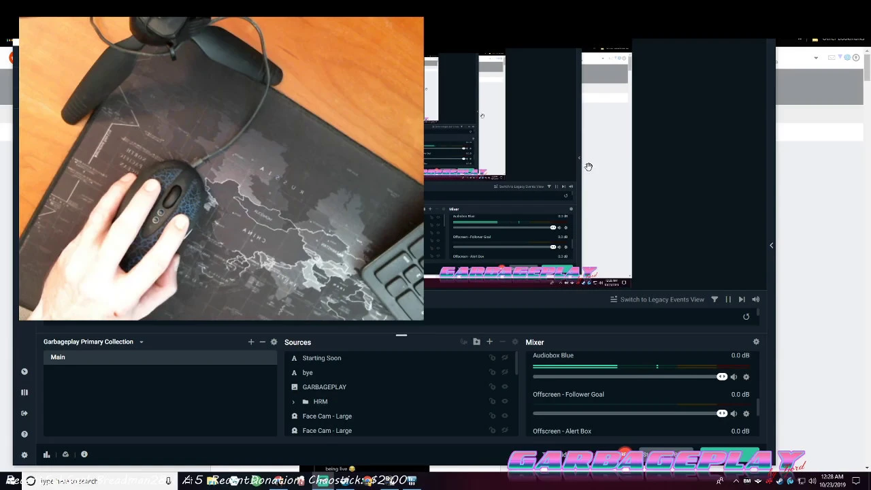
Task: Mute Offscreen - Follower Goal channel
Action: click(x=734, y=414)
